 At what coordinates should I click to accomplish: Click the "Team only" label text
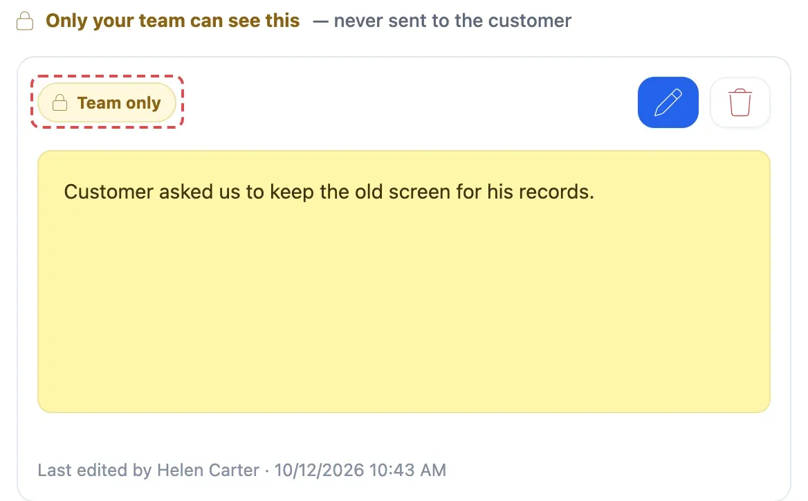[119, 102]
